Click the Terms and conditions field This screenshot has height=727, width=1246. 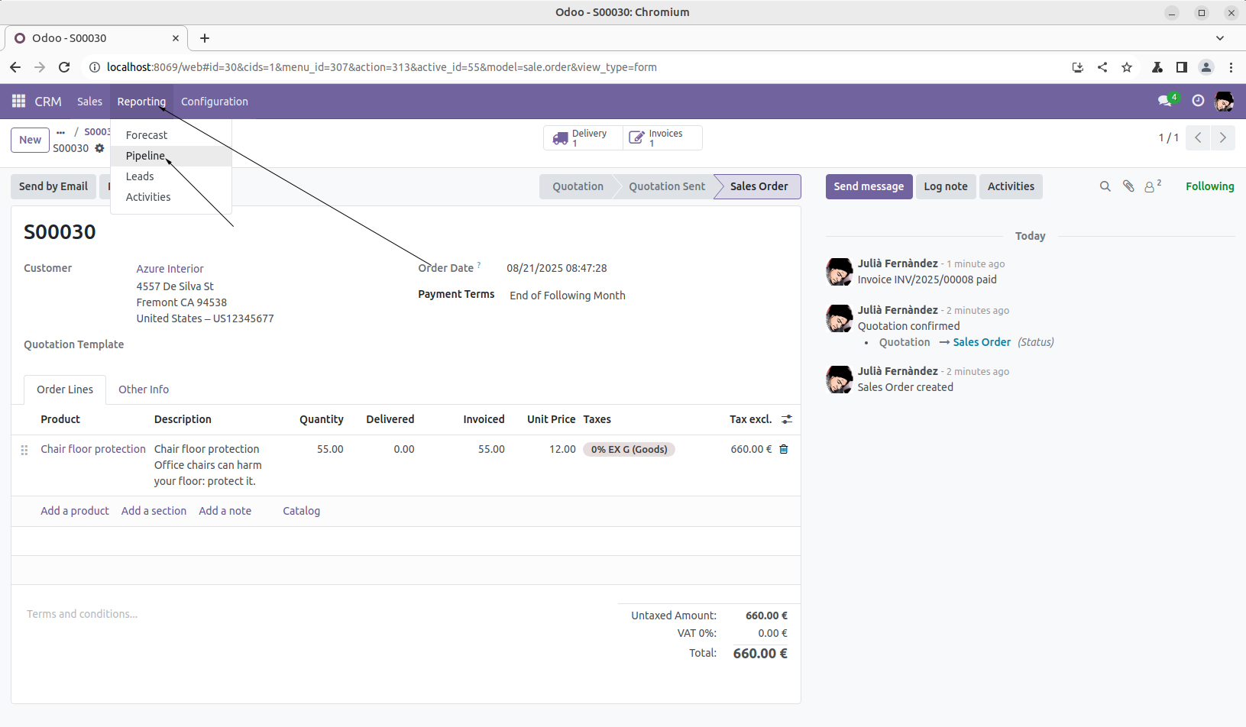[83, 614]
